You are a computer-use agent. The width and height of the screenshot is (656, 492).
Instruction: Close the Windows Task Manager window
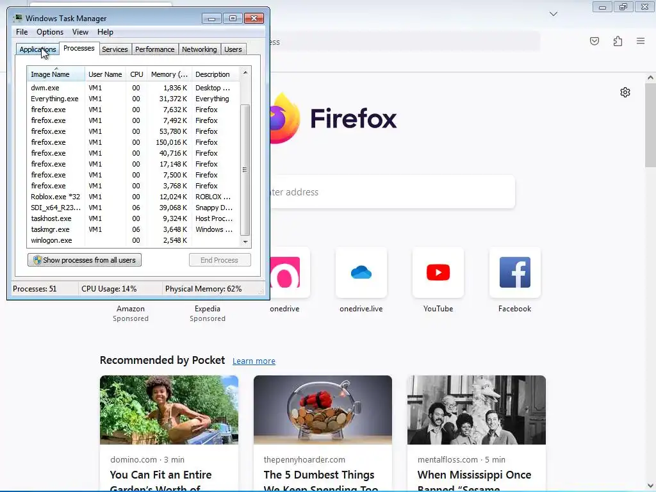point(254,19)
